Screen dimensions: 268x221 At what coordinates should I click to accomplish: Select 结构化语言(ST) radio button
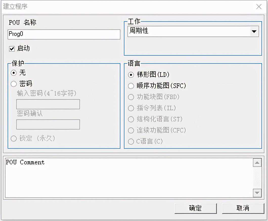pos(131,119)
